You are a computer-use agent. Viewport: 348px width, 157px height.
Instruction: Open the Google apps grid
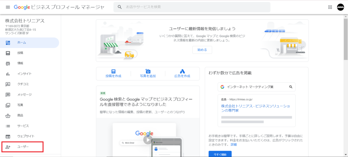coord(330,7)
